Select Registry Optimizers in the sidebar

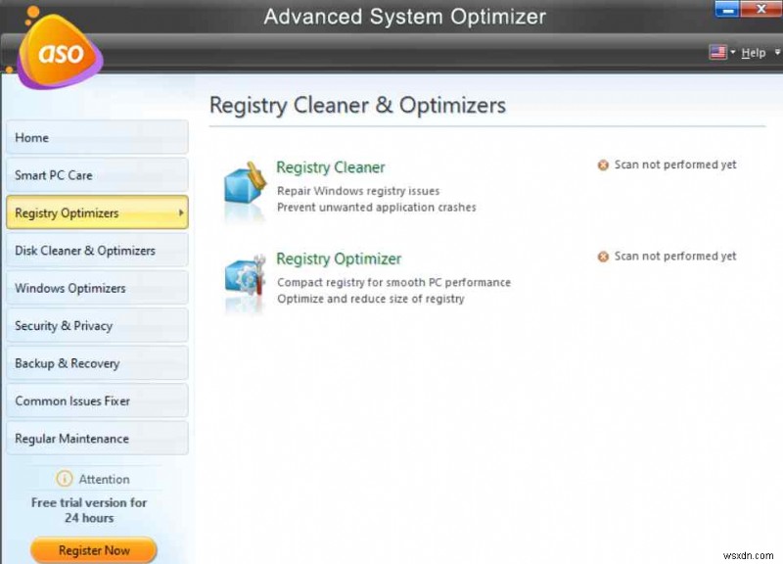tap(97, 212)
